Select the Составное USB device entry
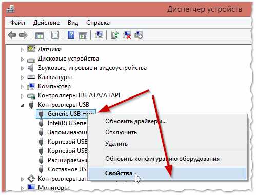 coord(68,169)
